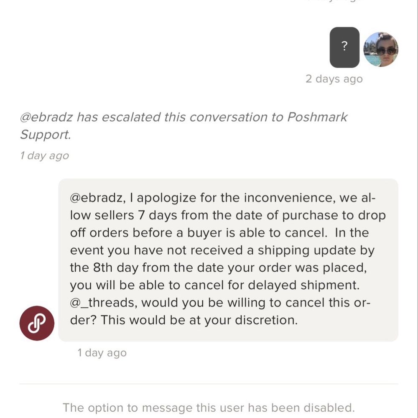The width and height of the screenshot is (418, 418).
Task: Tap the '2 days ago' timestamp
Action: 334,79
